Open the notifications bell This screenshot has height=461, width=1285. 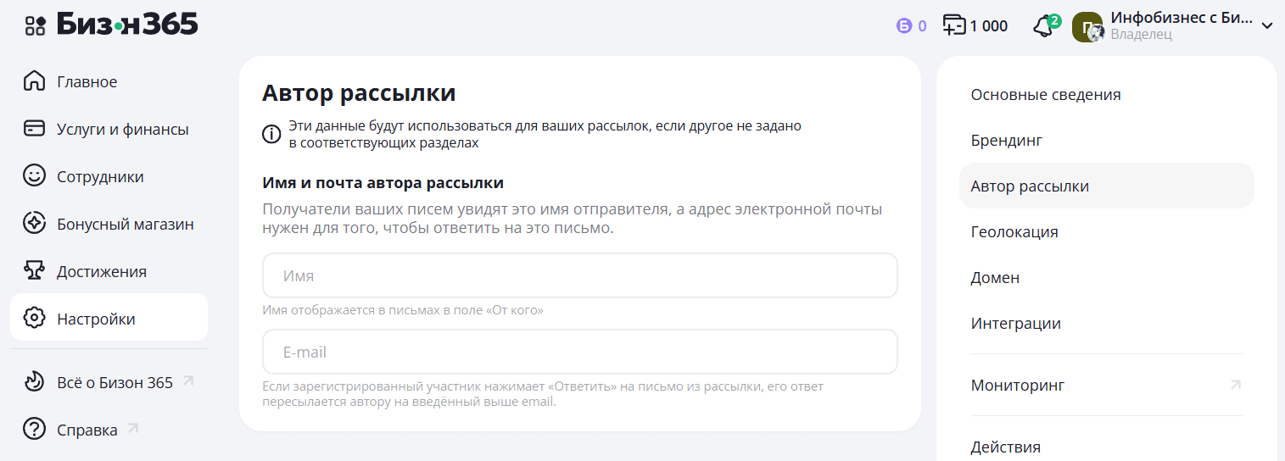click(x=1043, y=26)
